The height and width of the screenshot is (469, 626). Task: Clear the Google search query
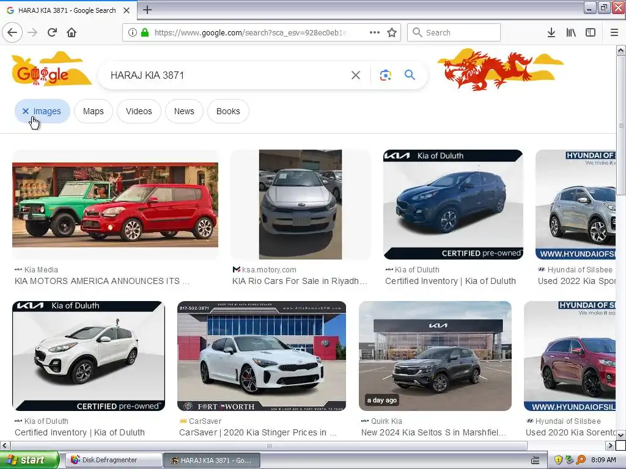[356, 75]
